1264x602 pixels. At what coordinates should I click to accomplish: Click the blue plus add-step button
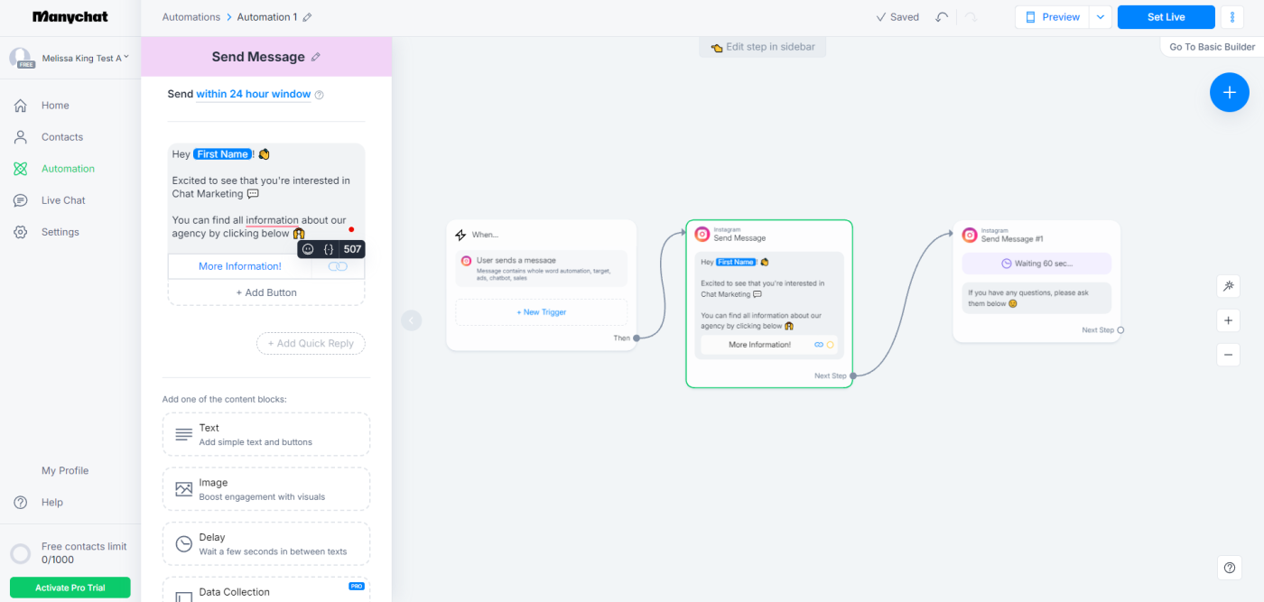coord(1229,92)
